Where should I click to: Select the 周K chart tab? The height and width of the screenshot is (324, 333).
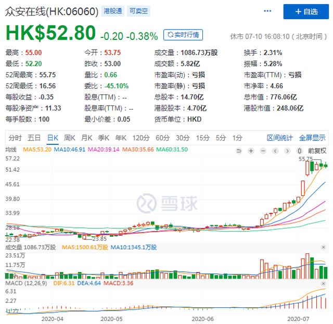(x=70, y=138)
